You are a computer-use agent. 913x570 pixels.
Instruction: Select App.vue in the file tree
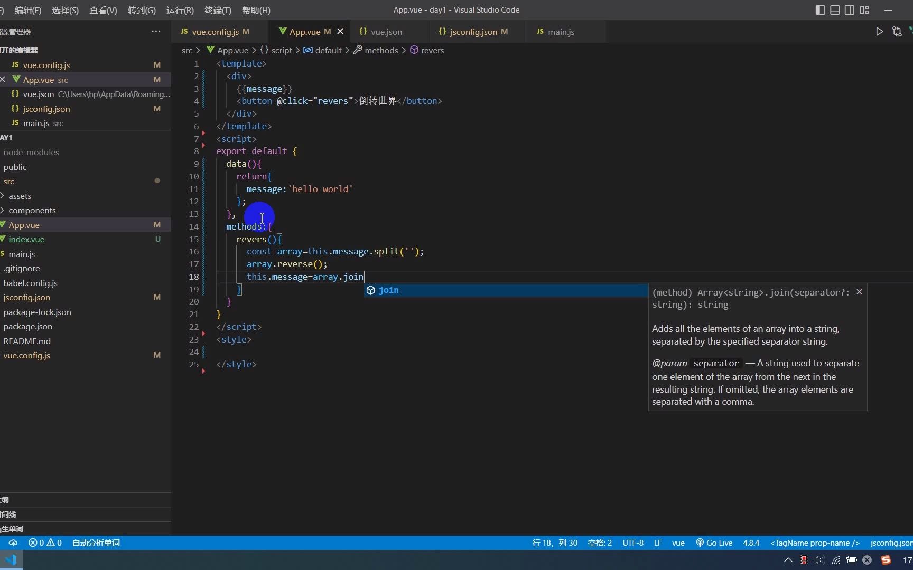click(x=86, y=225)
